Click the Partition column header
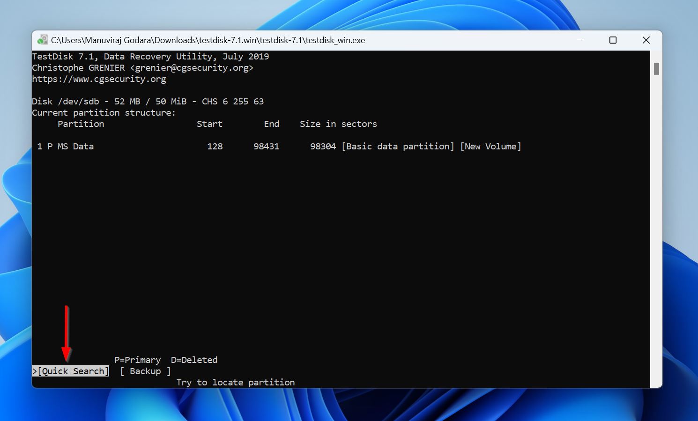698x421 pixels. (x=81, y=124)
